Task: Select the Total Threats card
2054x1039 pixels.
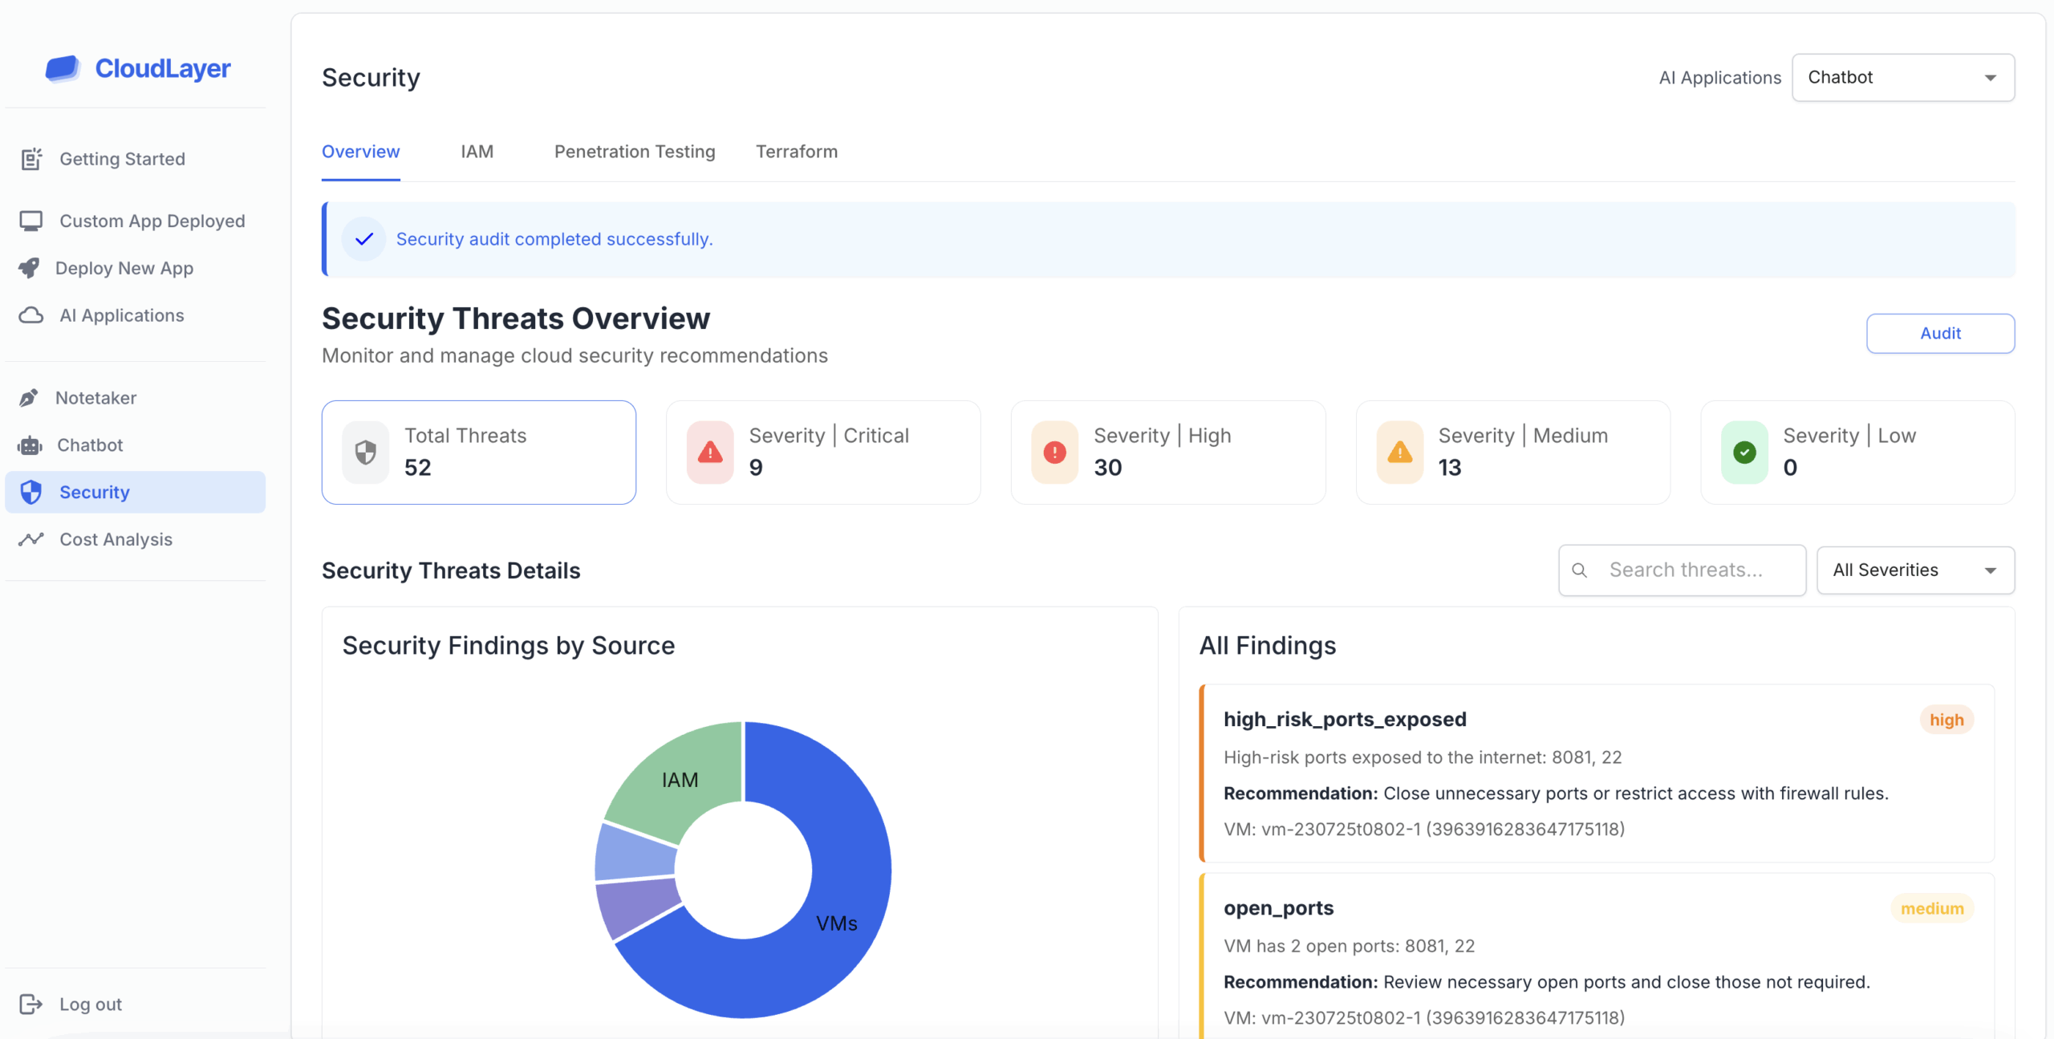Action: 478,453
